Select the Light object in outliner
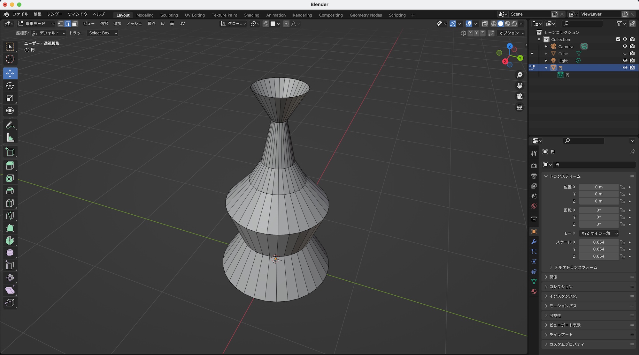 [563, 61]
